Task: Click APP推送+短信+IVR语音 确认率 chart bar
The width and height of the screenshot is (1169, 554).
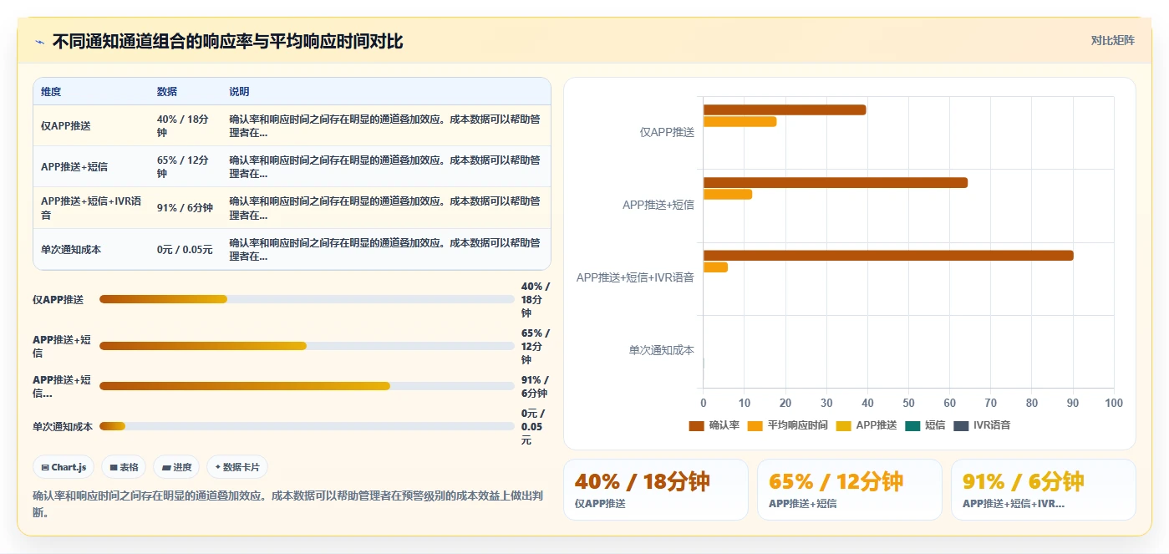Action: [888, 256]
